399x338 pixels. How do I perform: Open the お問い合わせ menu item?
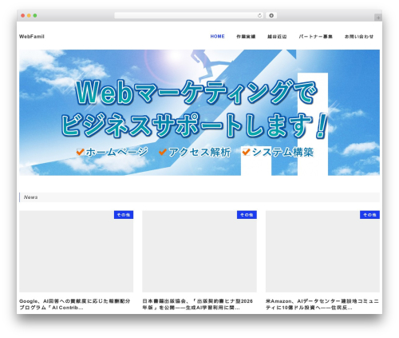coord(359,37)
